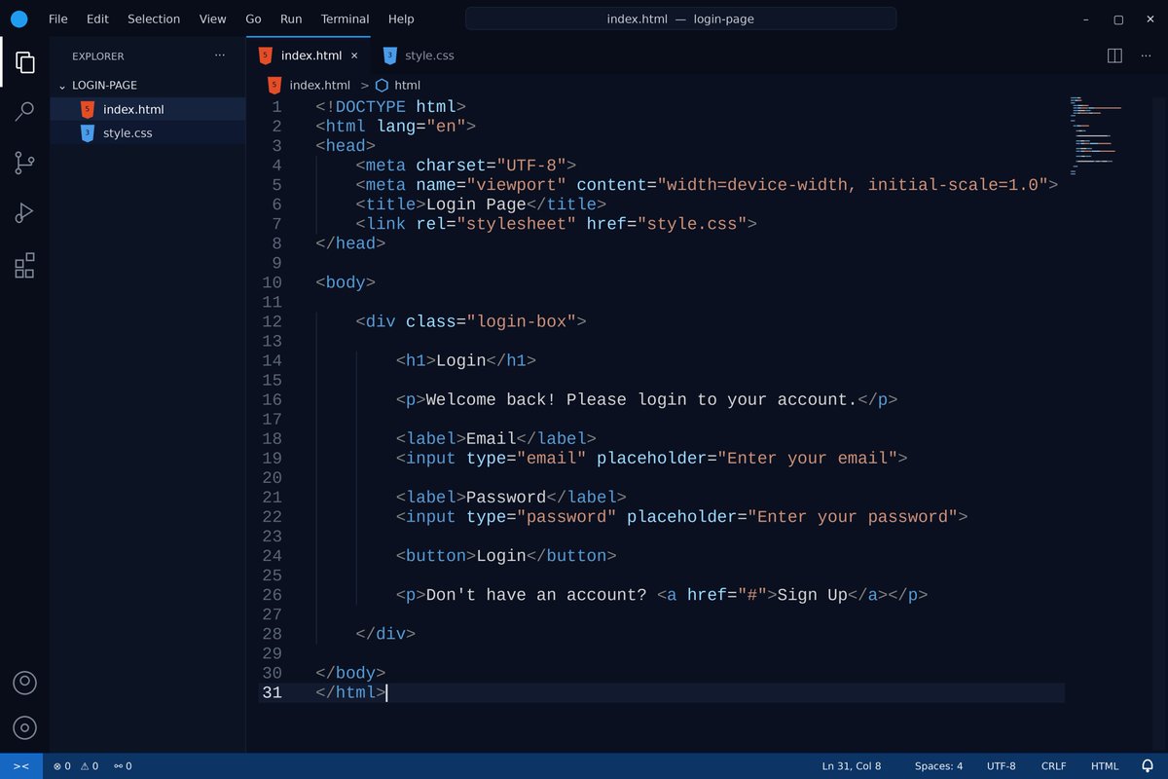Close the index.html tab
This screenshot has height=779, width=1168.
coord(354,56)
